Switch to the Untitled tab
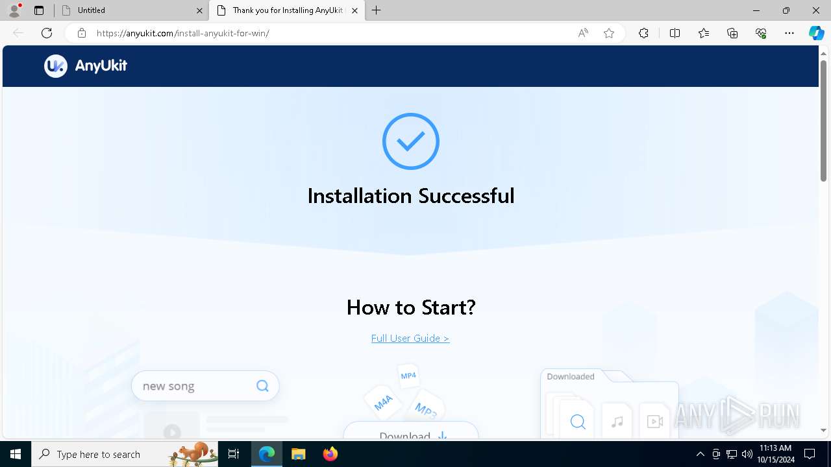 point(132,10)
